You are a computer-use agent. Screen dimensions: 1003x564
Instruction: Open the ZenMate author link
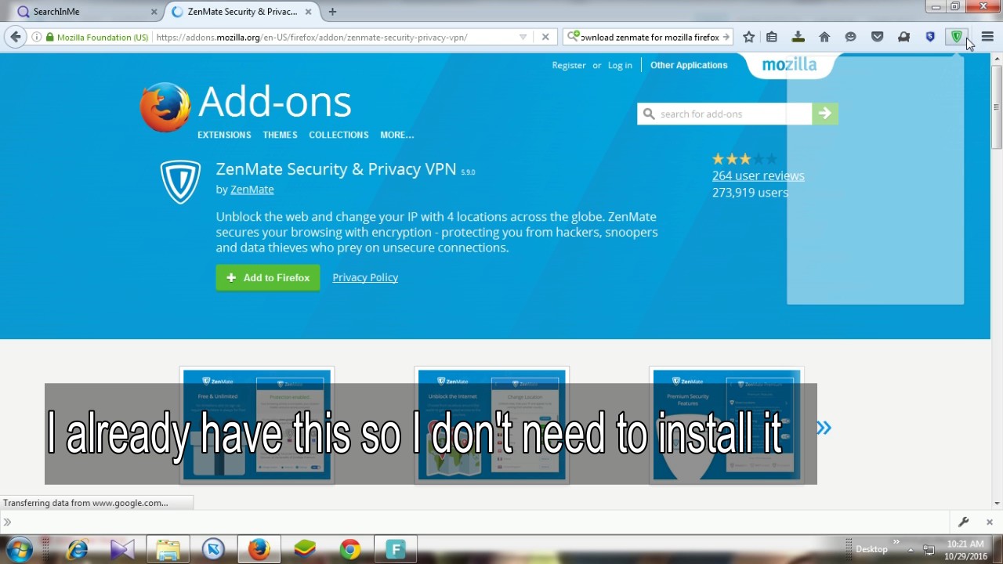pos(252,189)
